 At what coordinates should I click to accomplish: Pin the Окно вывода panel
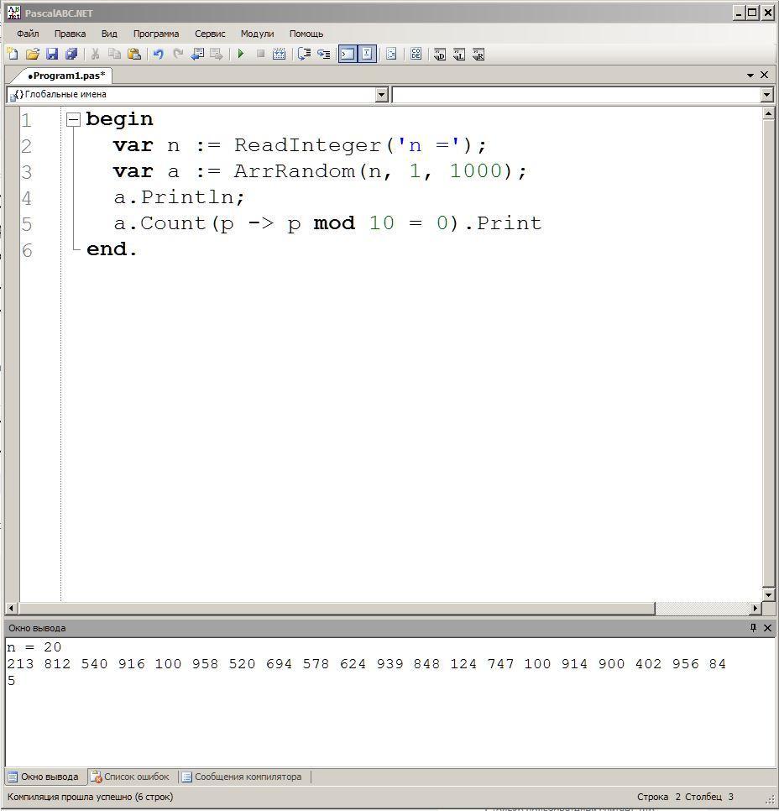[x=753, y=627]
